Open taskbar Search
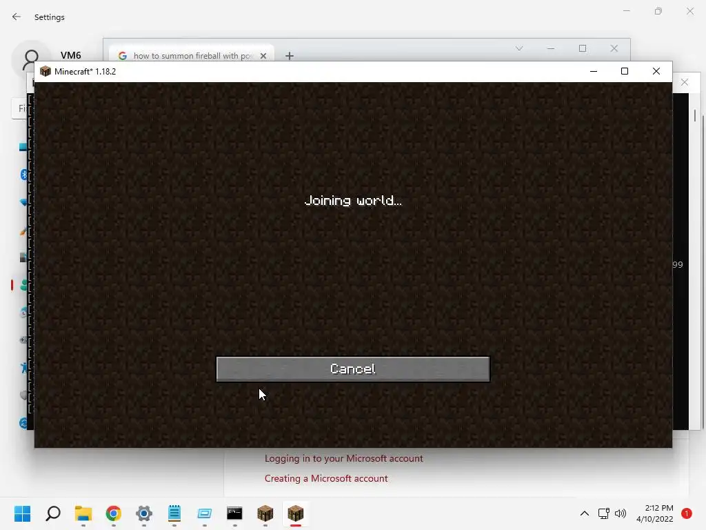Viewport: 706px width, 530px height. pyautogui.click(x=52, y=513)
